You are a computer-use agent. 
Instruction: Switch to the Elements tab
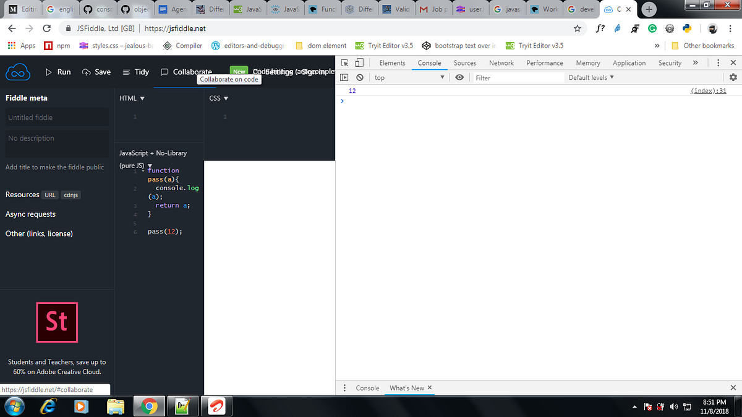click(392, 63)
